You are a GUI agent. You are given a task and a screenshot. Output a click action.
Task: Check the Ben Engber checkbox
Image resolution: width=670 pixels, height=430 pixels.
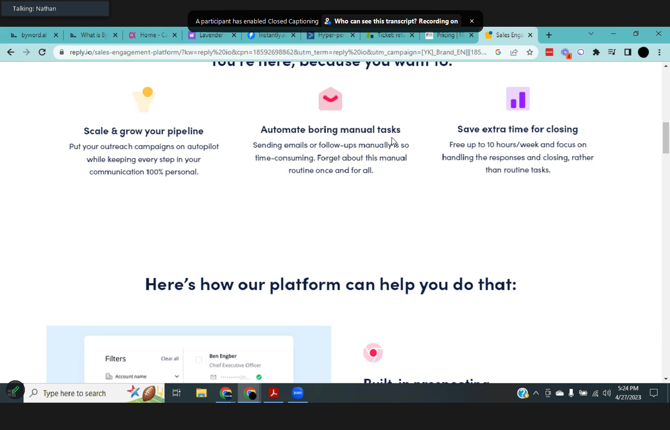(x=199, y=360)
